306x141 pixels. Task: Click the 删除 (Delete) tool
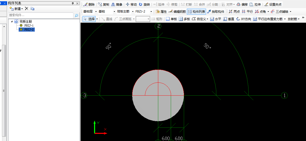(89, 4)
